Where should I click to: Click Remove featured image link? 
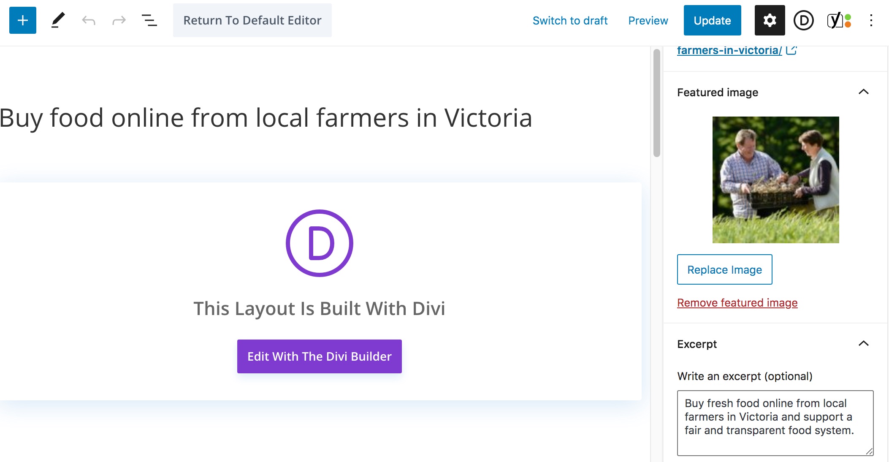pos(737,303)
